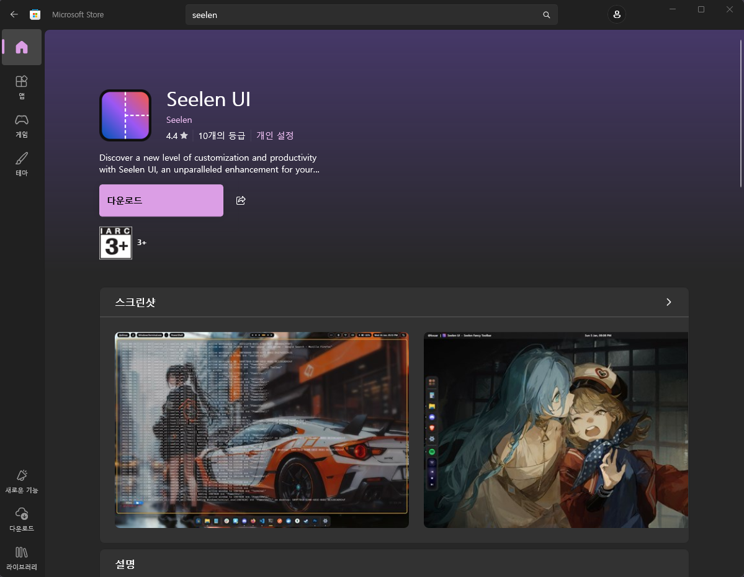Screen dimensions: 744x577
Task: Click the vertical page scrollbar
Action: click(x=741, y=114)
